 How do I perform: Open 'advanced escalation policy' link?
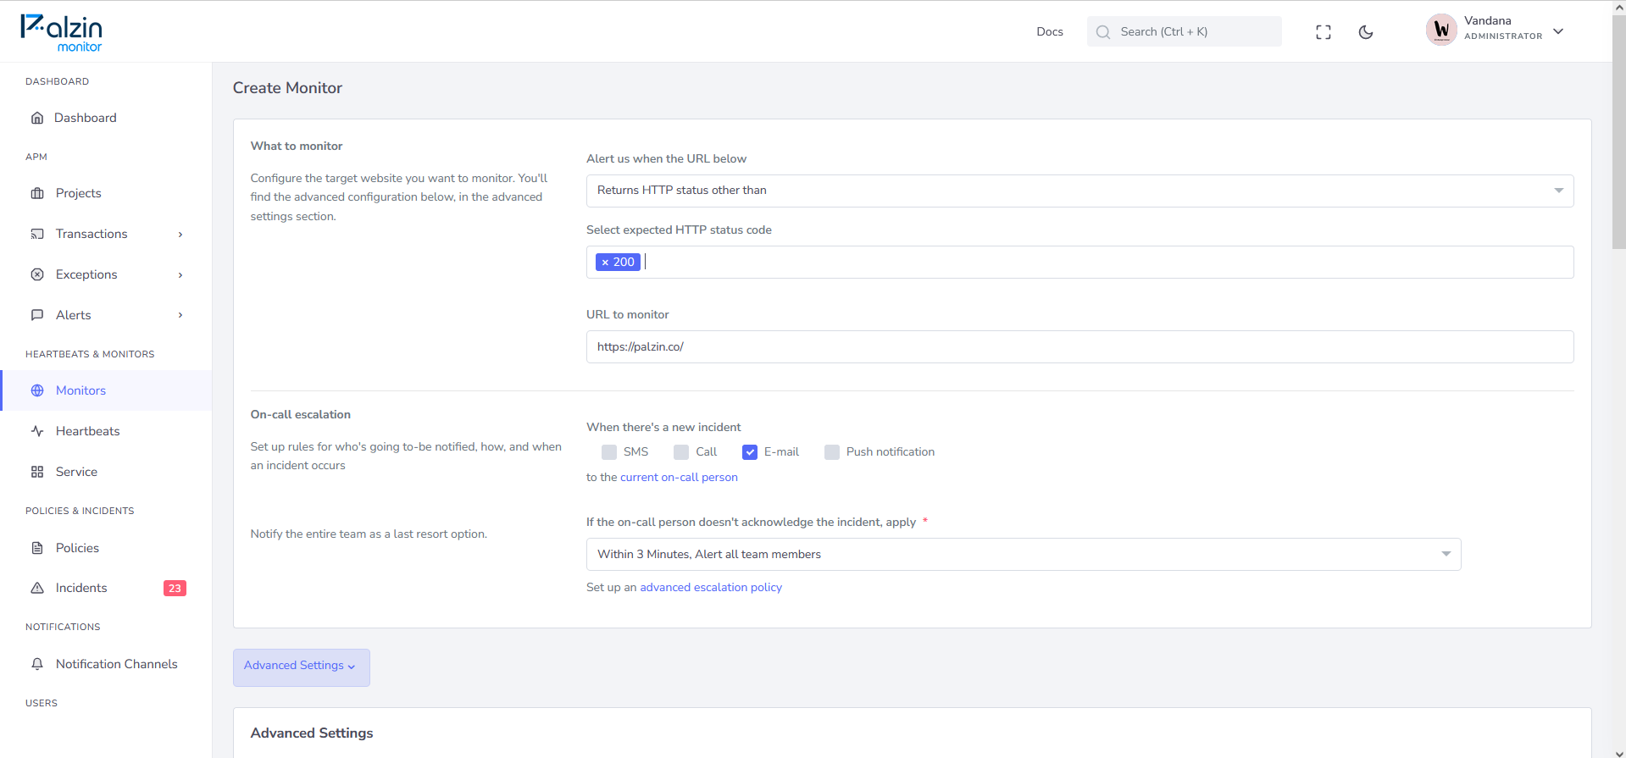point(711,588)
